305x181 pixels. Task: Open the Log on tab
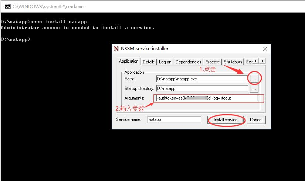(165, 62)
